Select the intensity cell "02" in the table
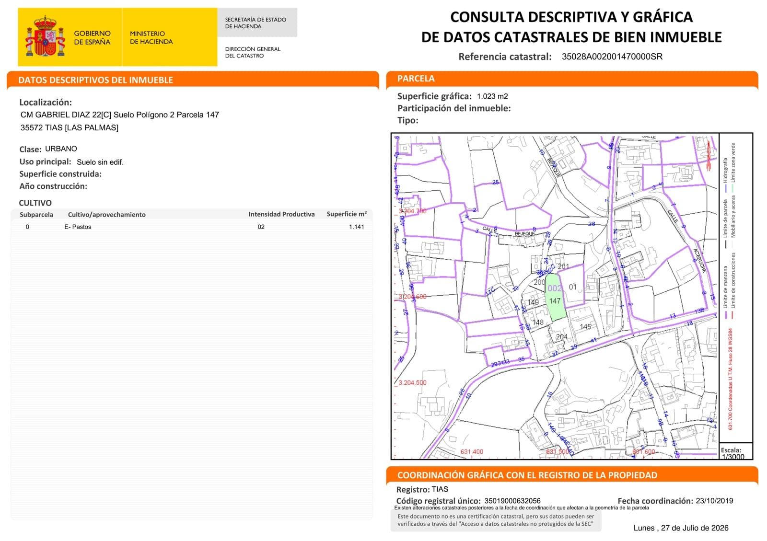 261,227
